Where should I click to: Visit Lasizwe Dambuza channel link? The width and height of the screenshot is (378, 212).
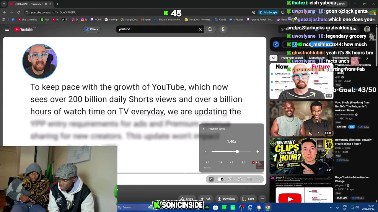(x=344, y=115)
